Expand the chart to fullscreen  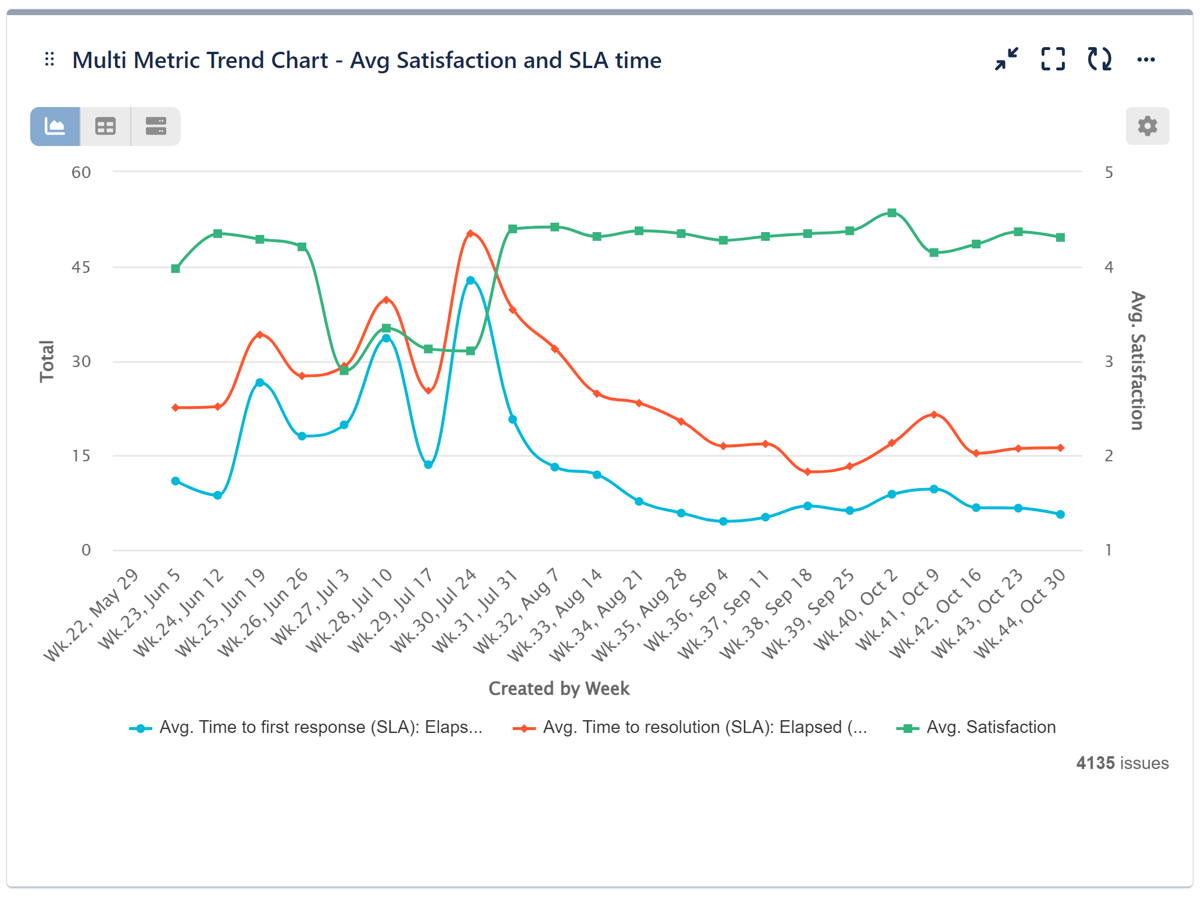(1053, 58)
